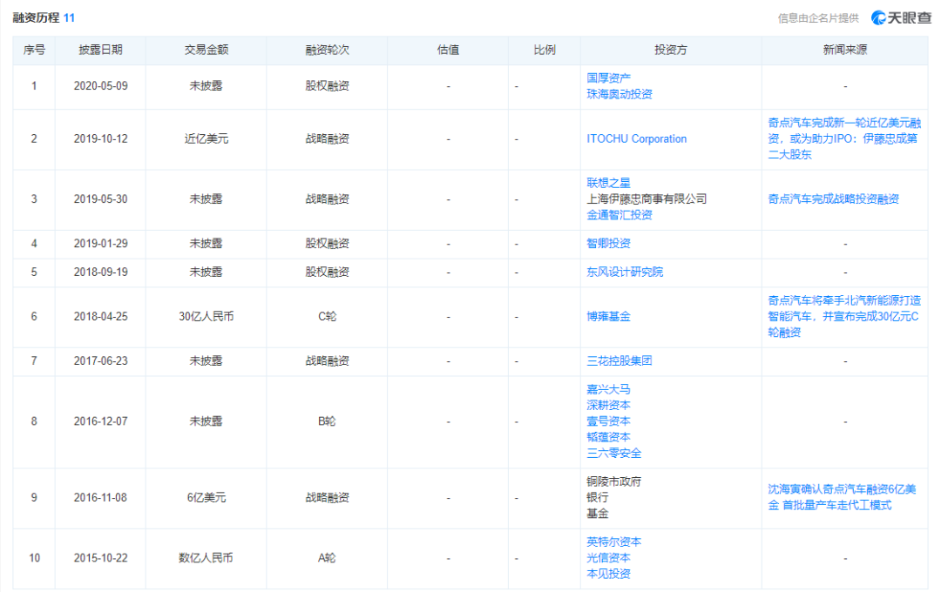Open investor 韬蕴资本
941x592 pixels.
[608, 437]
